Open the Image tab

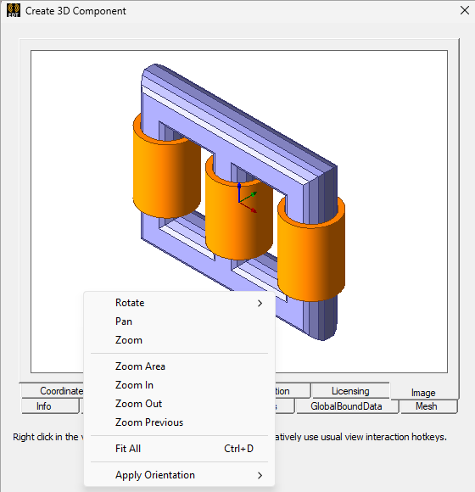click(x=423, y=393)
